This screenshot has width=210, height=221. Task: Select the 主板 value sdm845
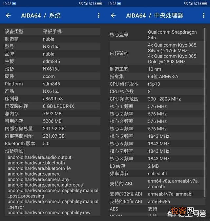pyautogui.click(x=52, y=61)
